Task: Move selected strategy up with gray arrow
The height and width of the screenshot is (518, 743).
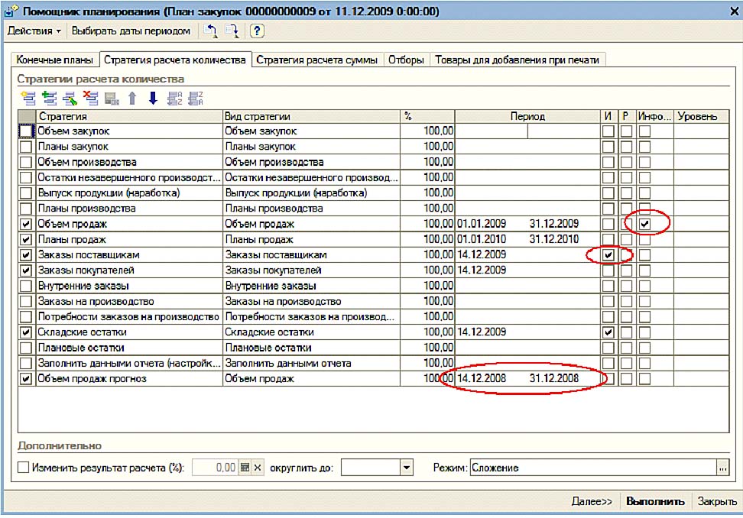Action: click(133, 98)
